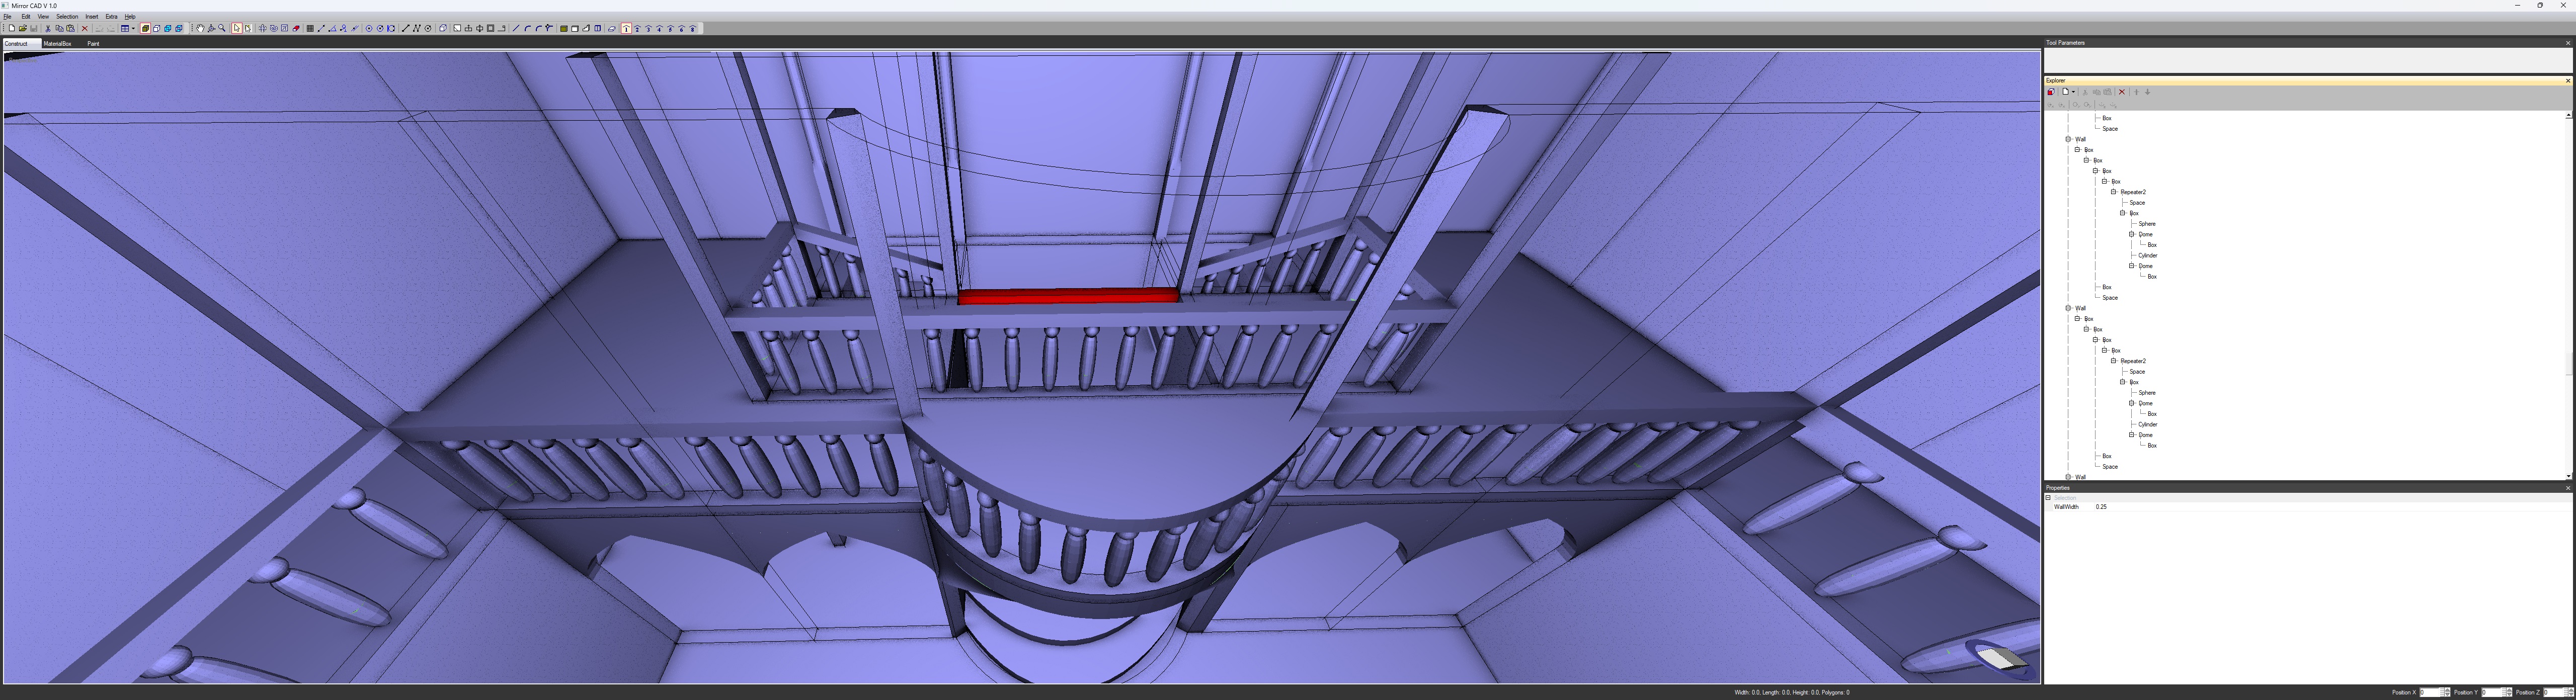2576x700 pixels.
Task: Collapse the first Repeater2 tree node
Action: 2114,192
